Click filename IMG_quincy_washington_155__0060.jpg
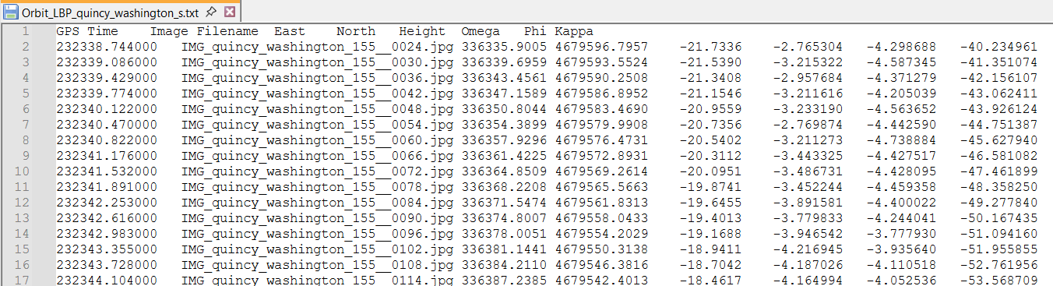This screenshot has width=1053, height=286. tap(317, 140)
